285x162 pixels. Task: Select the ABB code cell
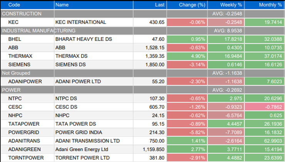click(27, 48)
